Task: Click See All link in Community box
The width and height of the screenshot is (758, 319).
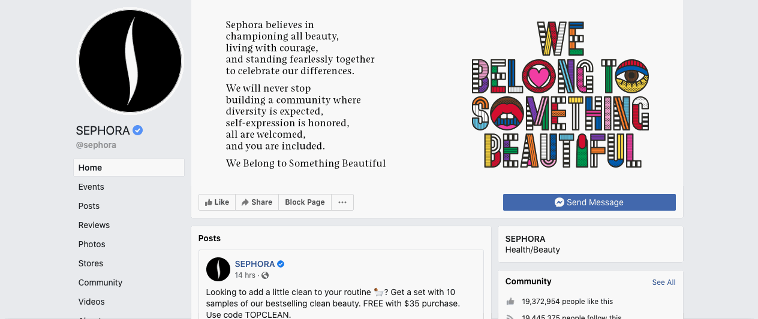Action: [664, 282]
